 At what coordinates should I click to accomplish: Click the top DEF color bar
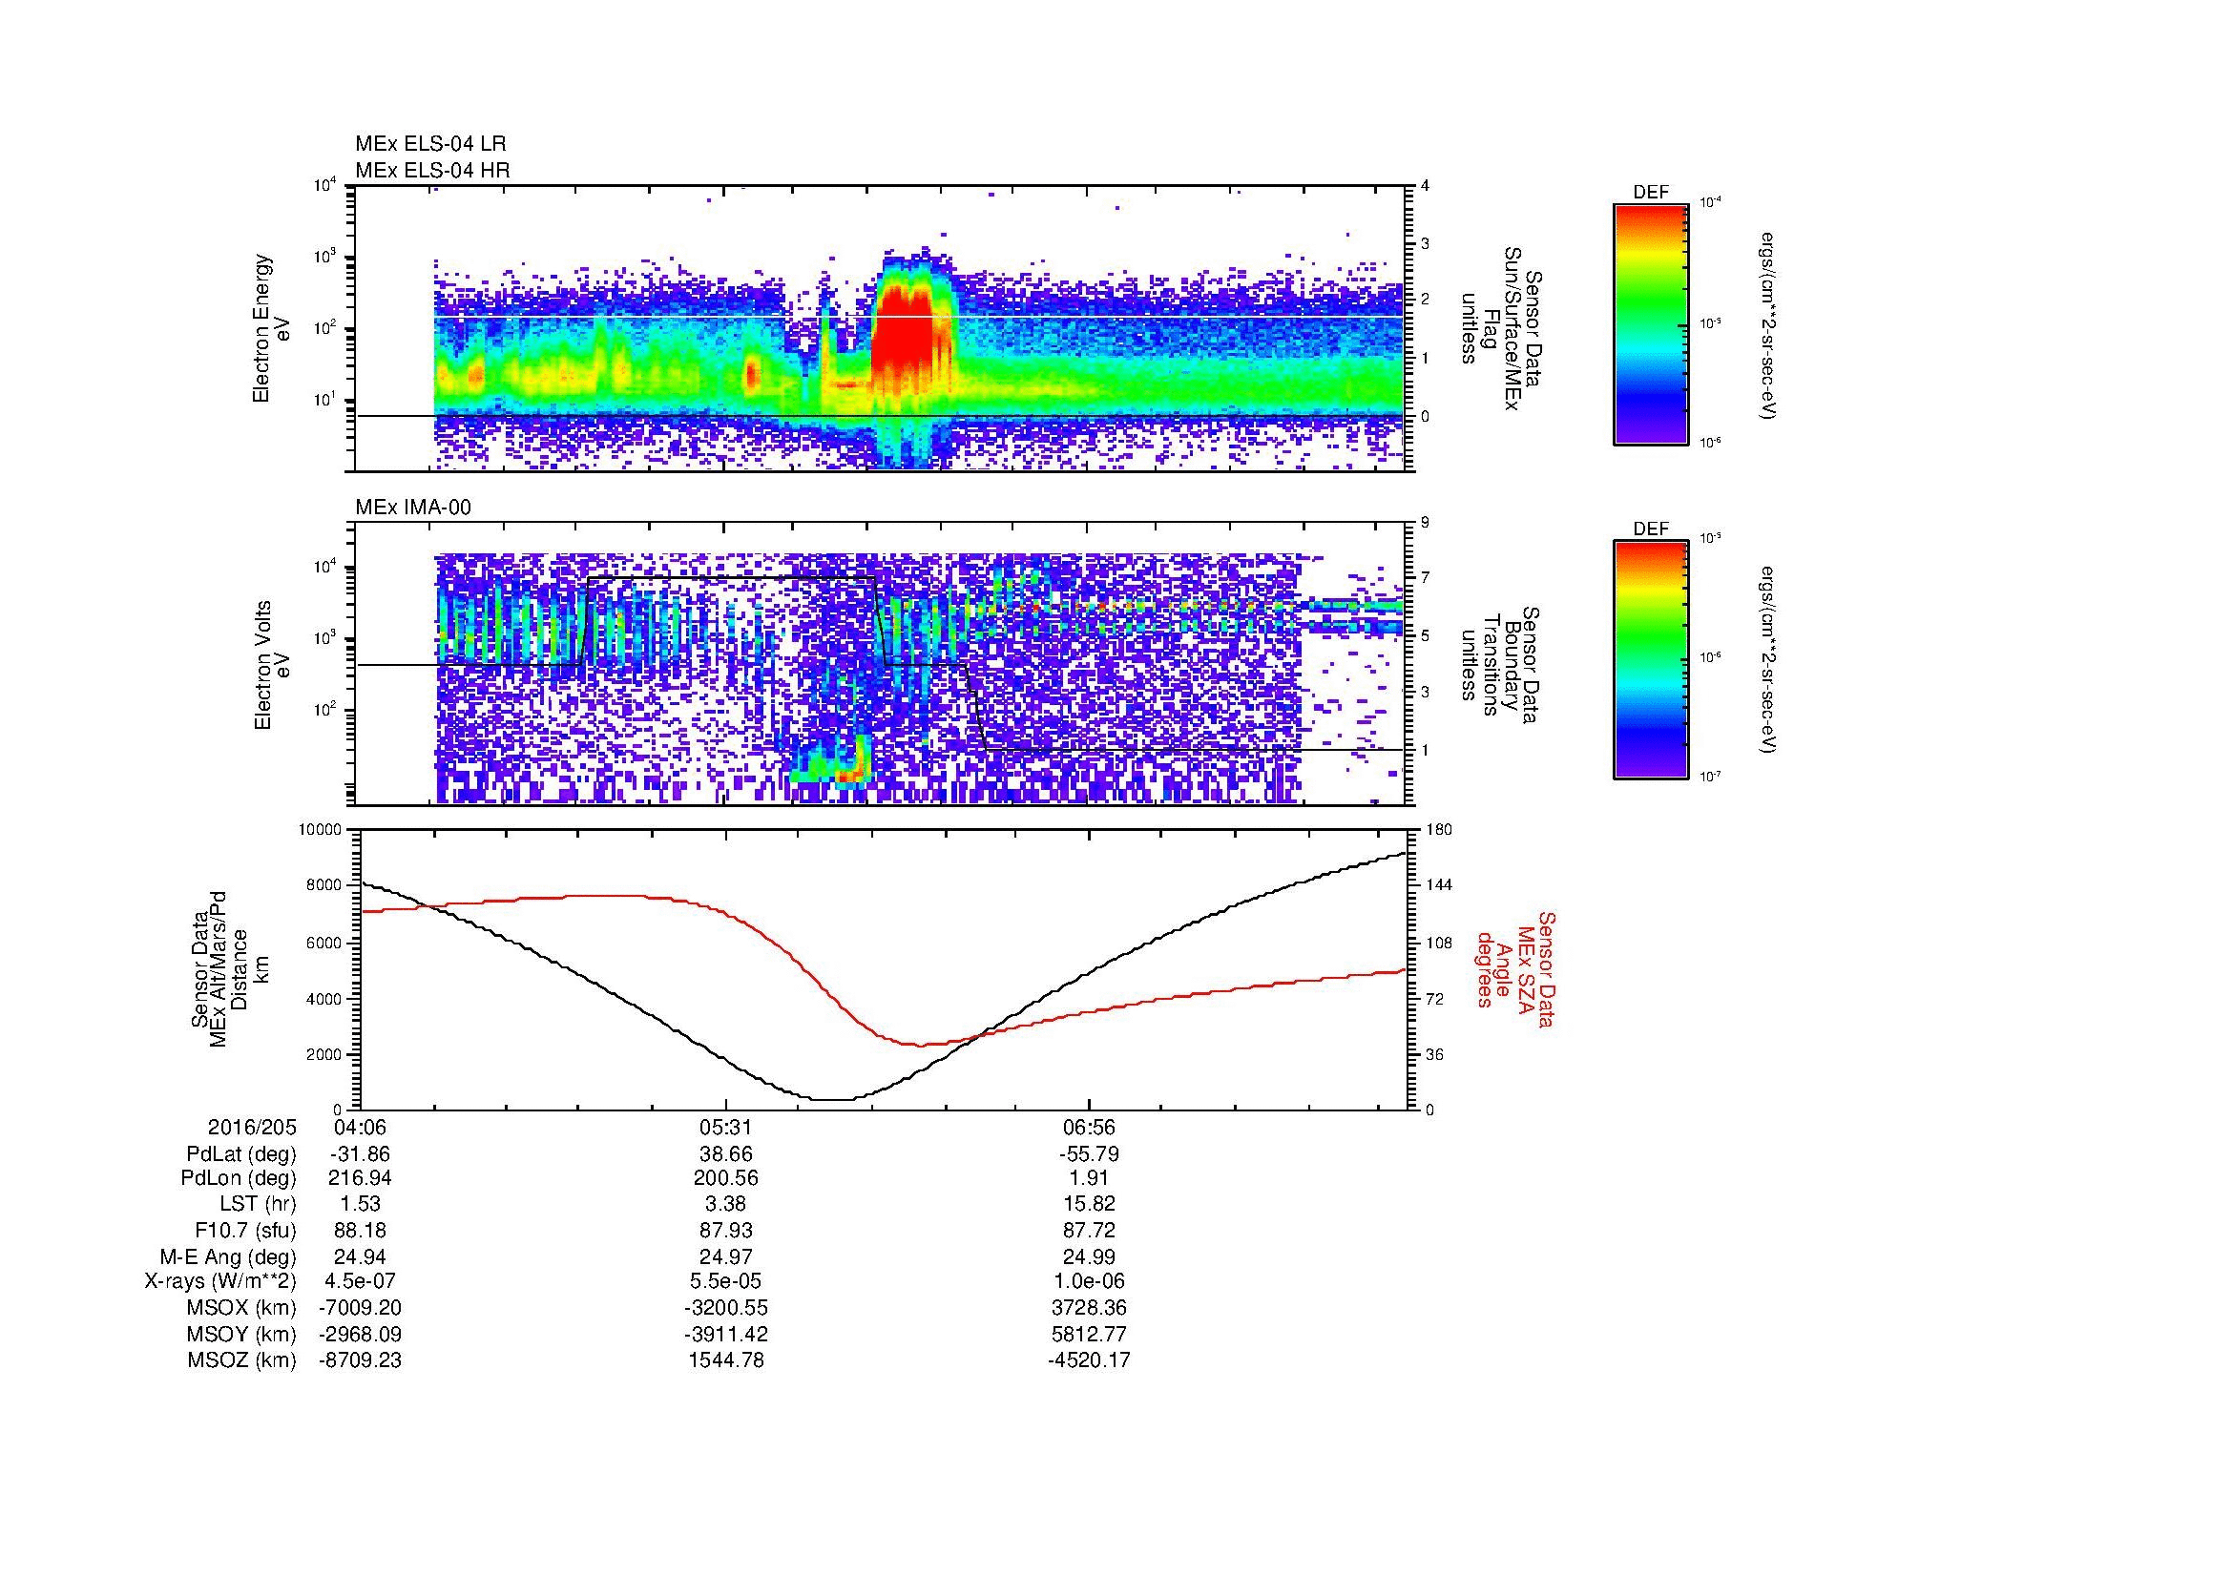pos(1651,323)
